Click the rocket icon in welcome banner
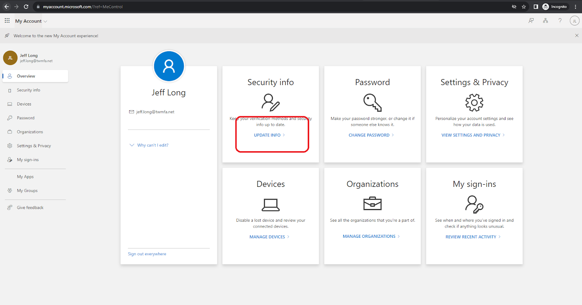Viewport: 582px width, 305px height. pos(7,36)
